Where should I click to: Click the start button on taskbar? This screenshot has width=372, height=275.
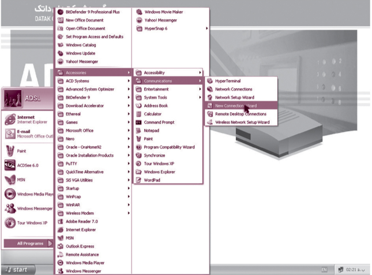tap(18, 270)
